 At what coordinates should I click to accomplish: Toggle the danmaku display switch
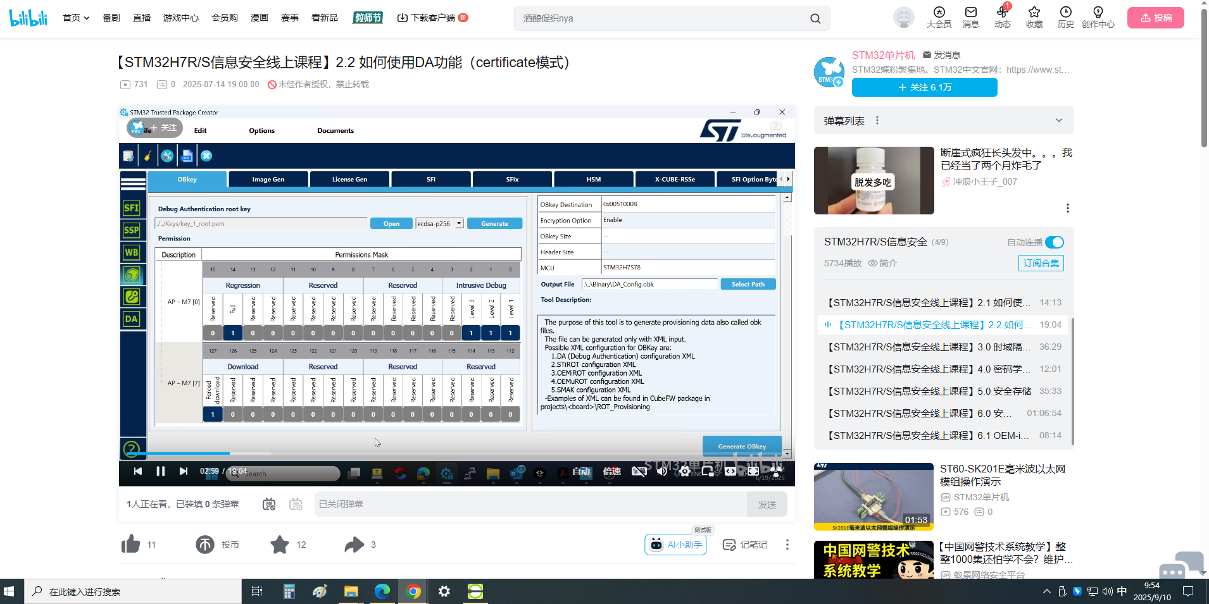tap(269, 504)
